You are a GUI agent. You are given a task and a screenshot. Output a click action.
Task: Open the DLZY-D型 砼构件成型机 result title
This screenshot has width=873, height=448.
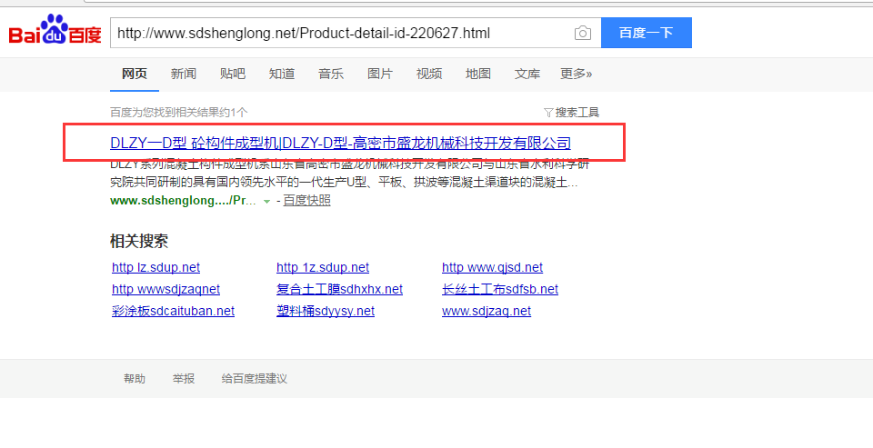tap(340, 143)
